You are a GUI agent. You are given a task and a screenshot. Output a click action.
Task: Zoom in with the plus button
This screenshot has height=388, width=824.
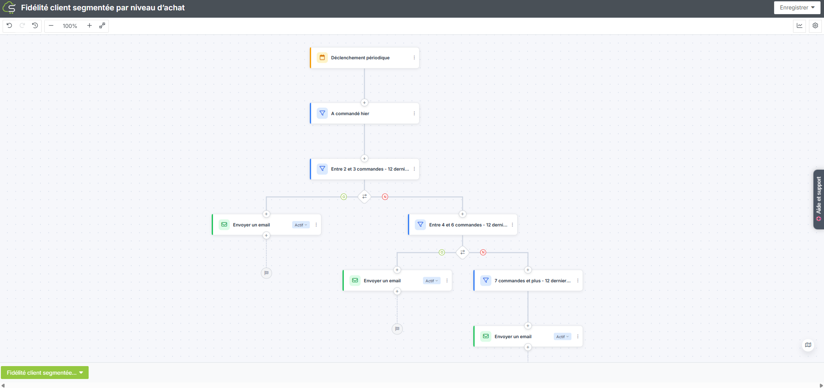tap(89, 26)
